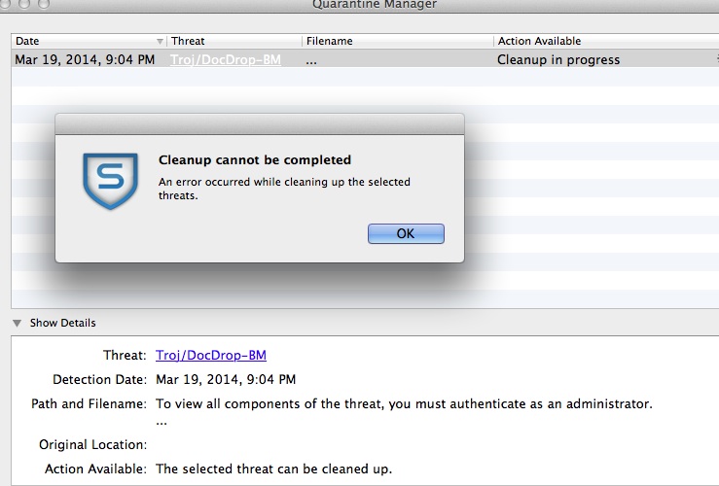The width and height of the screenshot is (719, 486).
Task: Minimize the Quarantine Manager window
Action: [24, 3]
